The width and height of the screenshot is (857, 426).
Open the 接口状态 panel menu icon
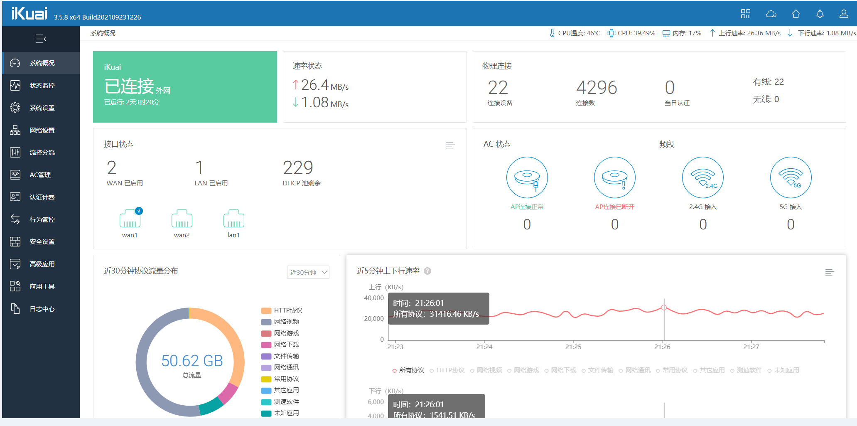tap(450, 145)
